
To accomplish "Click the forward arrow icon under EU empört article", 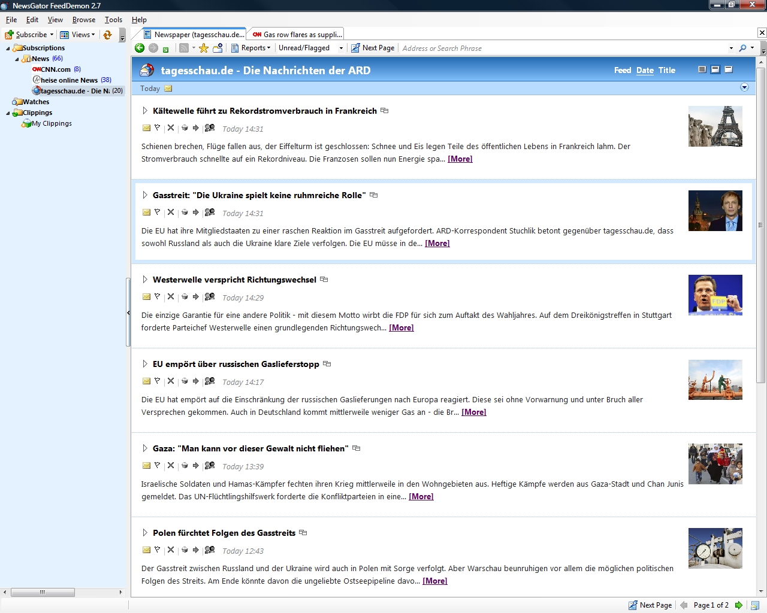I will pos(196,381).
